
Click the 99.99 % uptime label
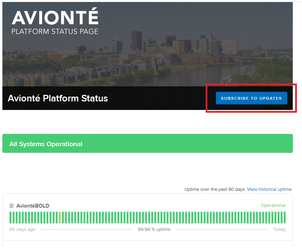(154, 229)
